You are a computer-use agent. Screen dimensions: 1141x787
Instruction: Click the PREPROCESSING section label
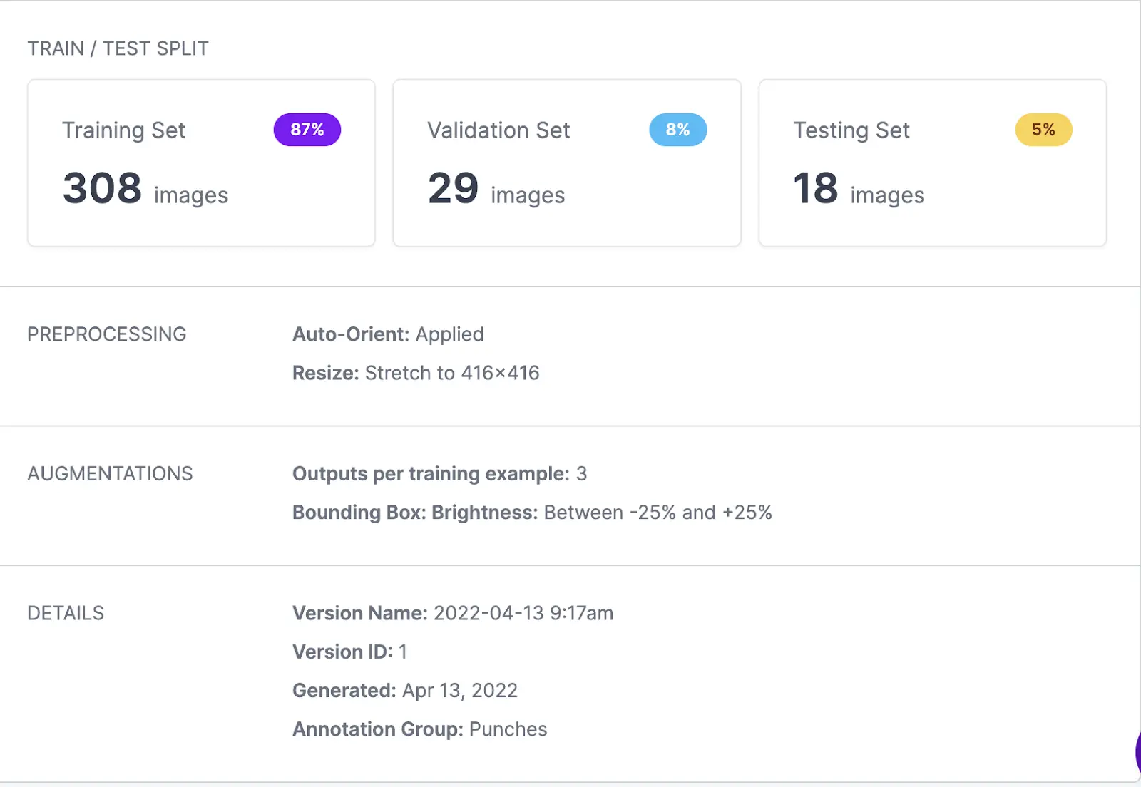click(107, 334)
